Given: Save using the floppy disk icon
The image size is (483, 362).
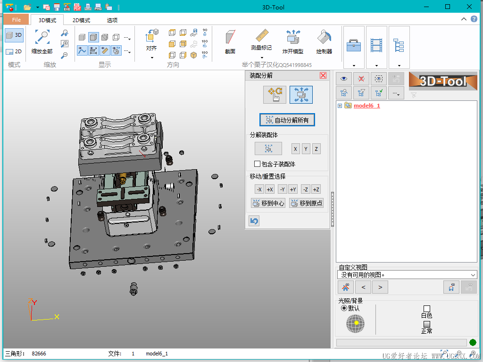Looking at the screenshot, I should pyautogui.click(x=57, y=7).
